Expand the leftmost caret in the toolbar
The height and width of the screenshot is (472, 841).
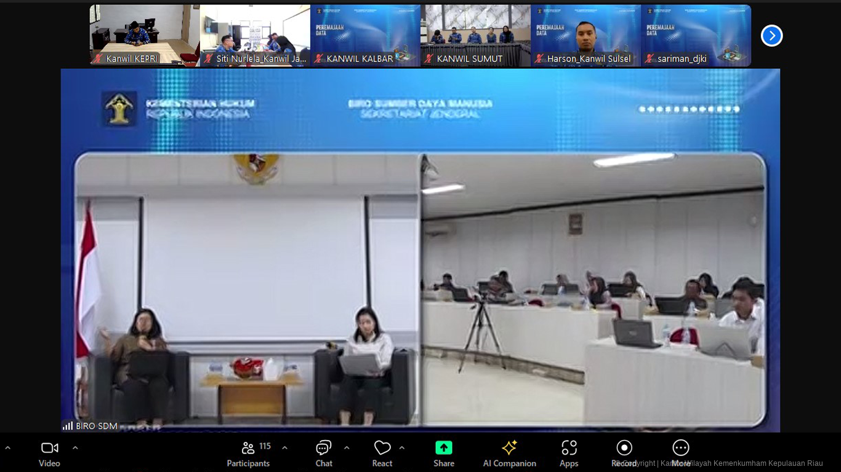[x=7, y=449]
